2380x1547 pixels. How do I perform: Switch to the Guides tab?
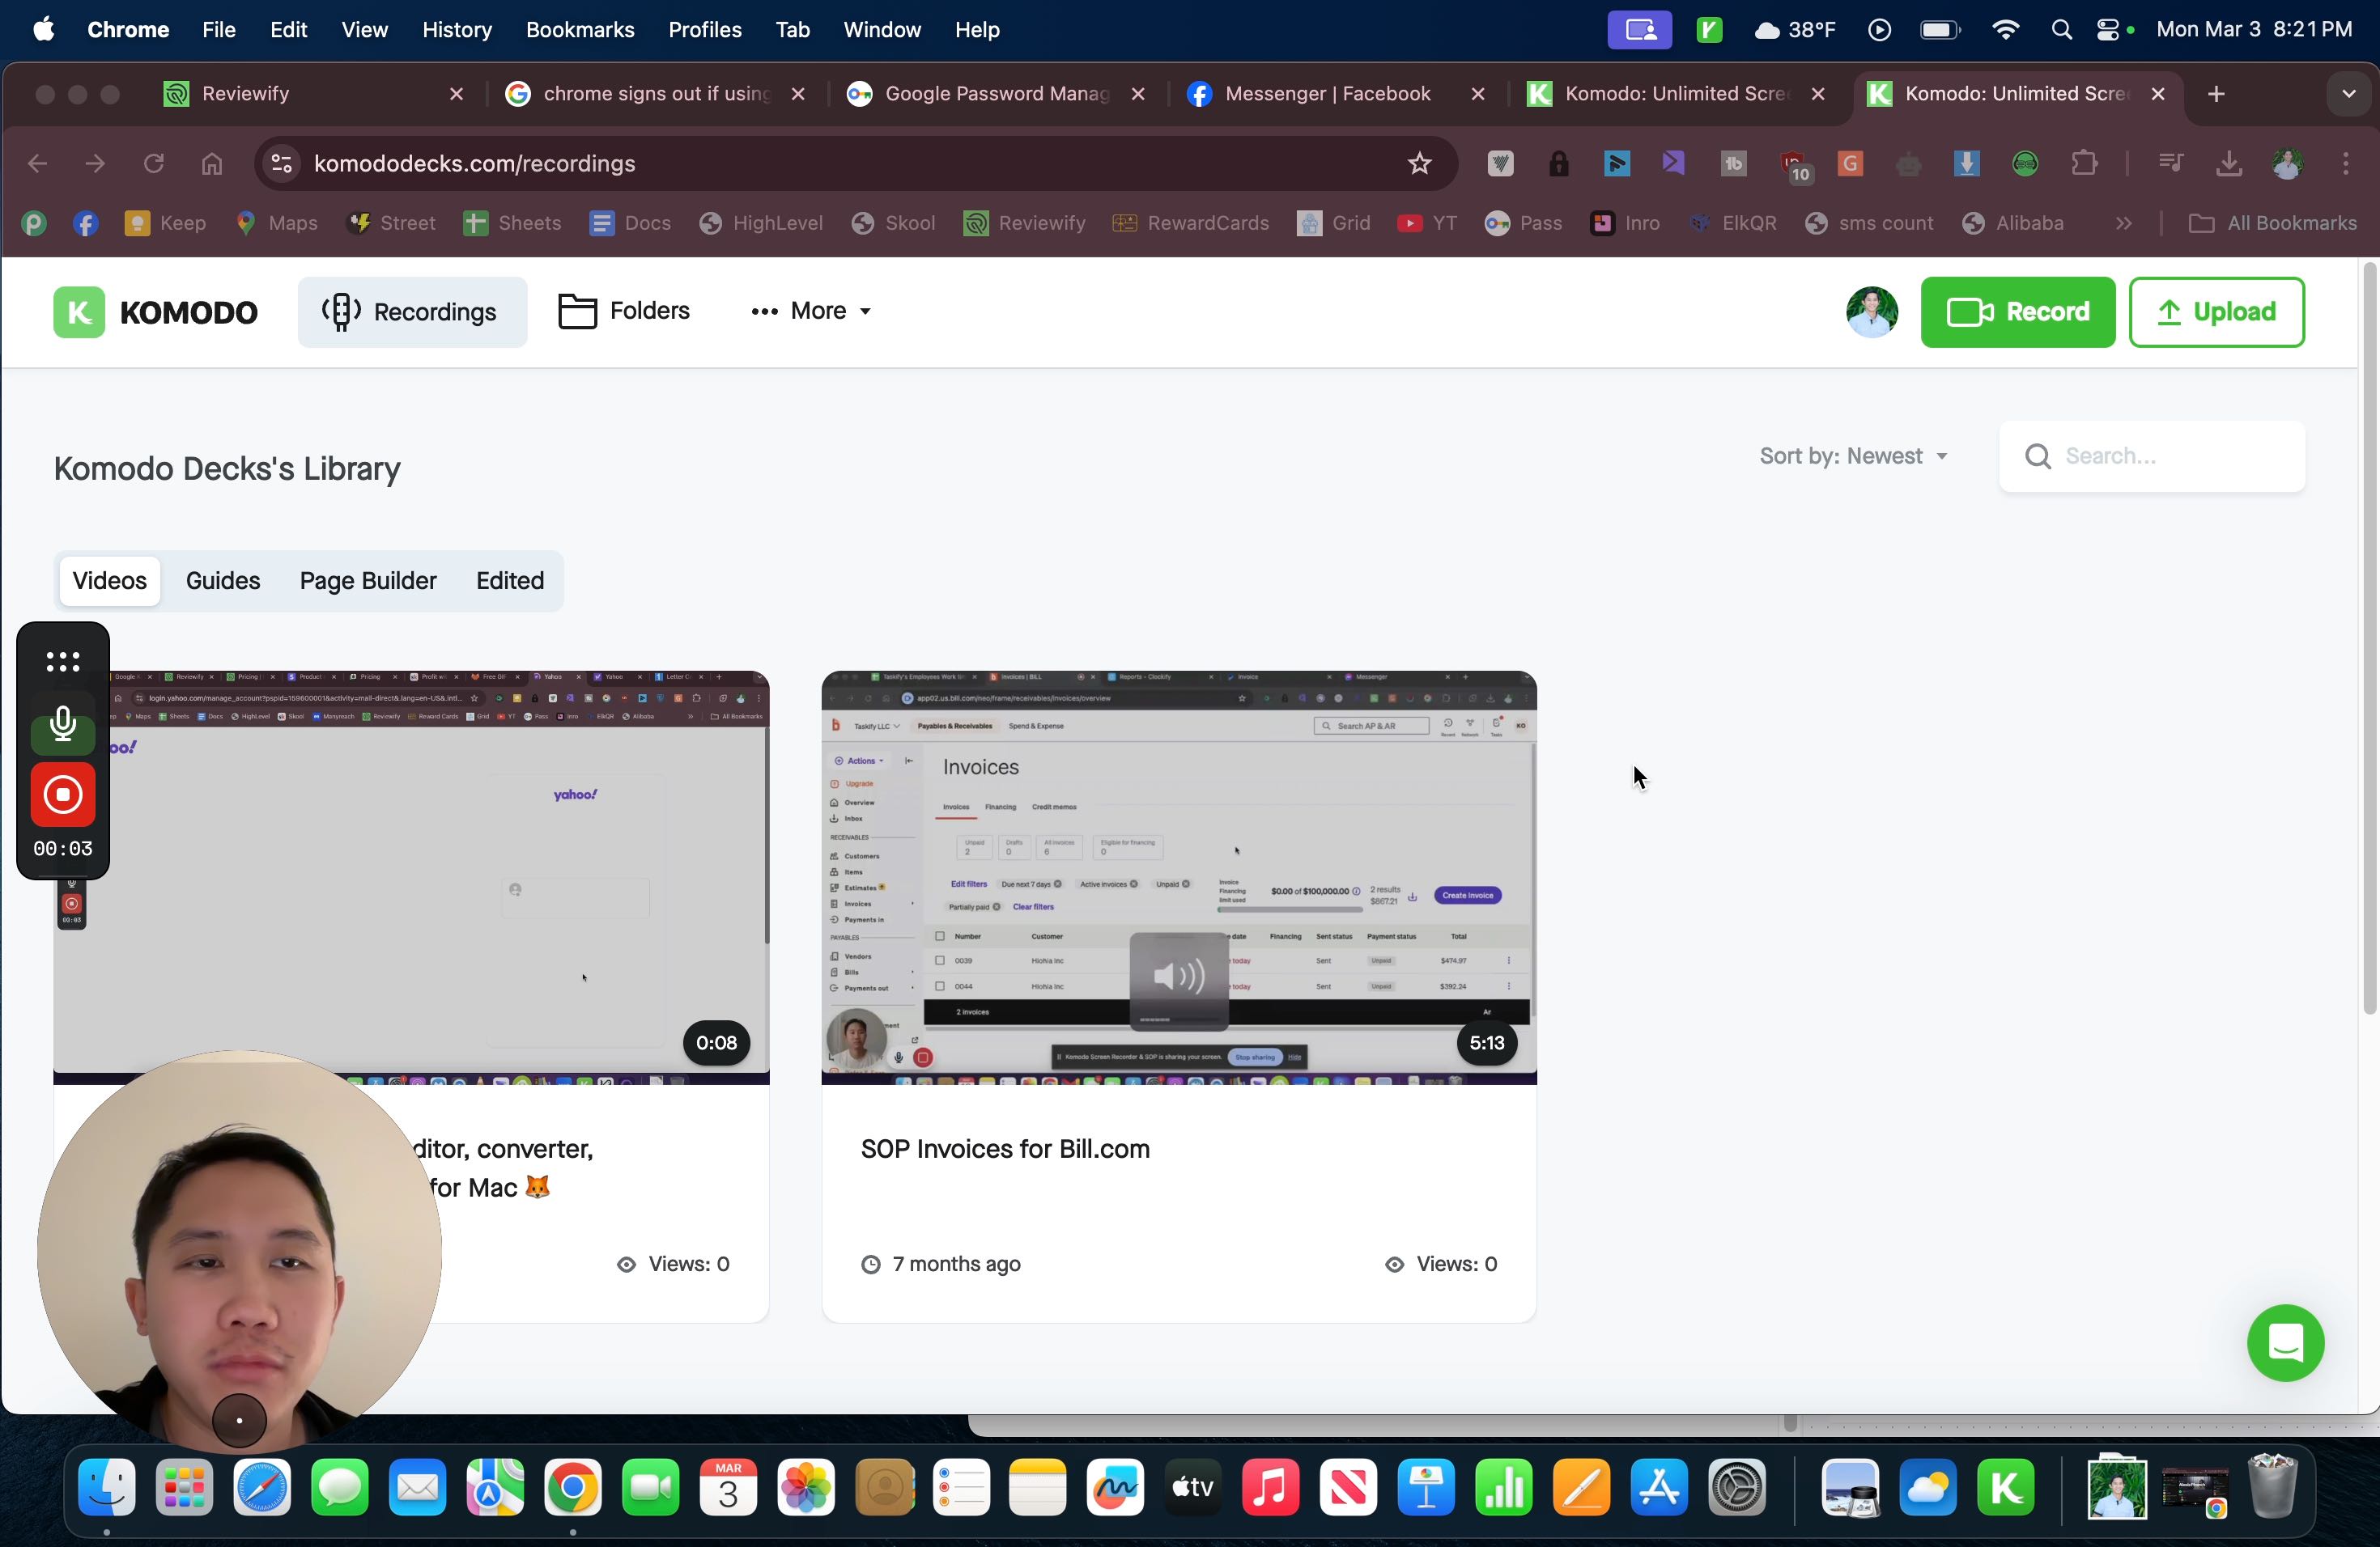[x=223, y=581]
